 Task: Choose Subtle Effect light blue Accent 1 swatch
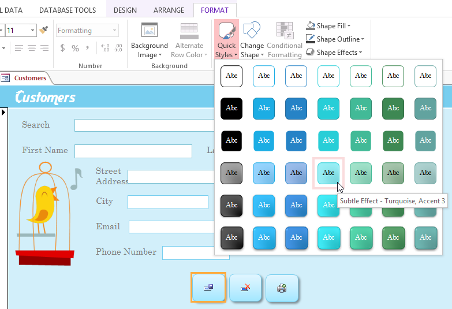(x=264, y=173)
